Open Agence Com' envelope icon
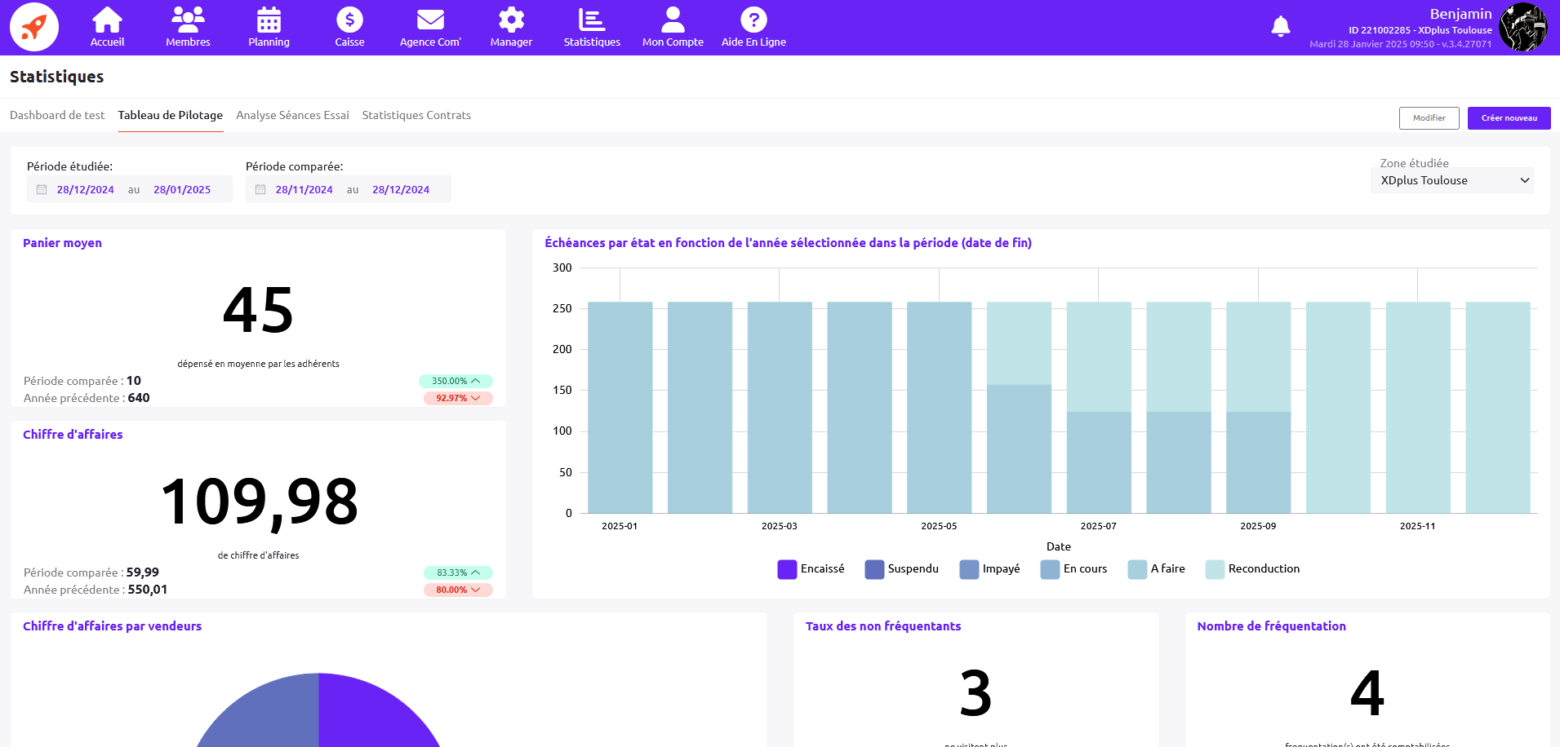This screenshot has width=1560, height=747. (x=430, y=20)
